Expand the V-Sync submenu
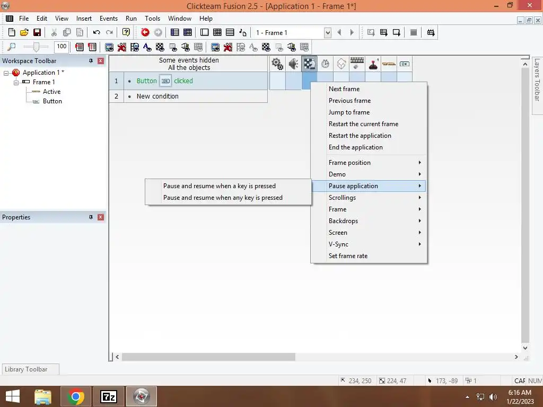The height and width of the screenshot is (407, 543). [369, 244]
